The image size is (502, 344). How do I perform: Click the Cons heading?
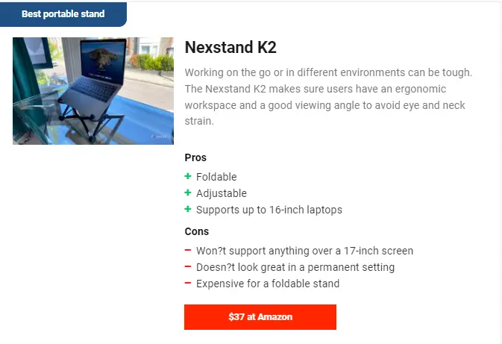197,231
